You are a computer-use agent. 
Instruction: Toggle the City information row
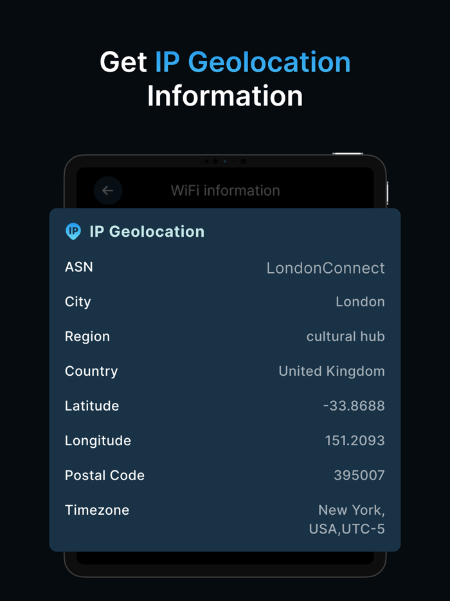pos(225,301)
